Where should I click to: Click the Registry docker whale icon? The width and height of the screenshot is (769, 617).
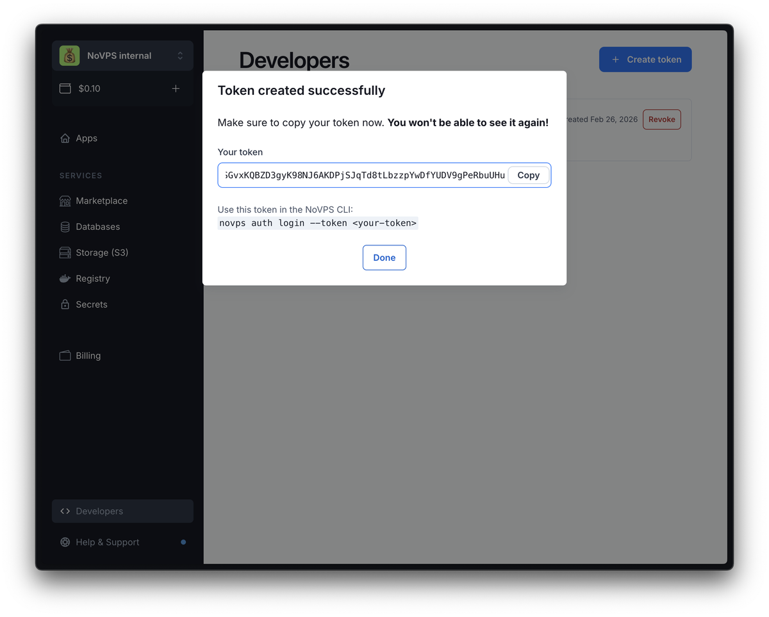(x=65, y=279)
